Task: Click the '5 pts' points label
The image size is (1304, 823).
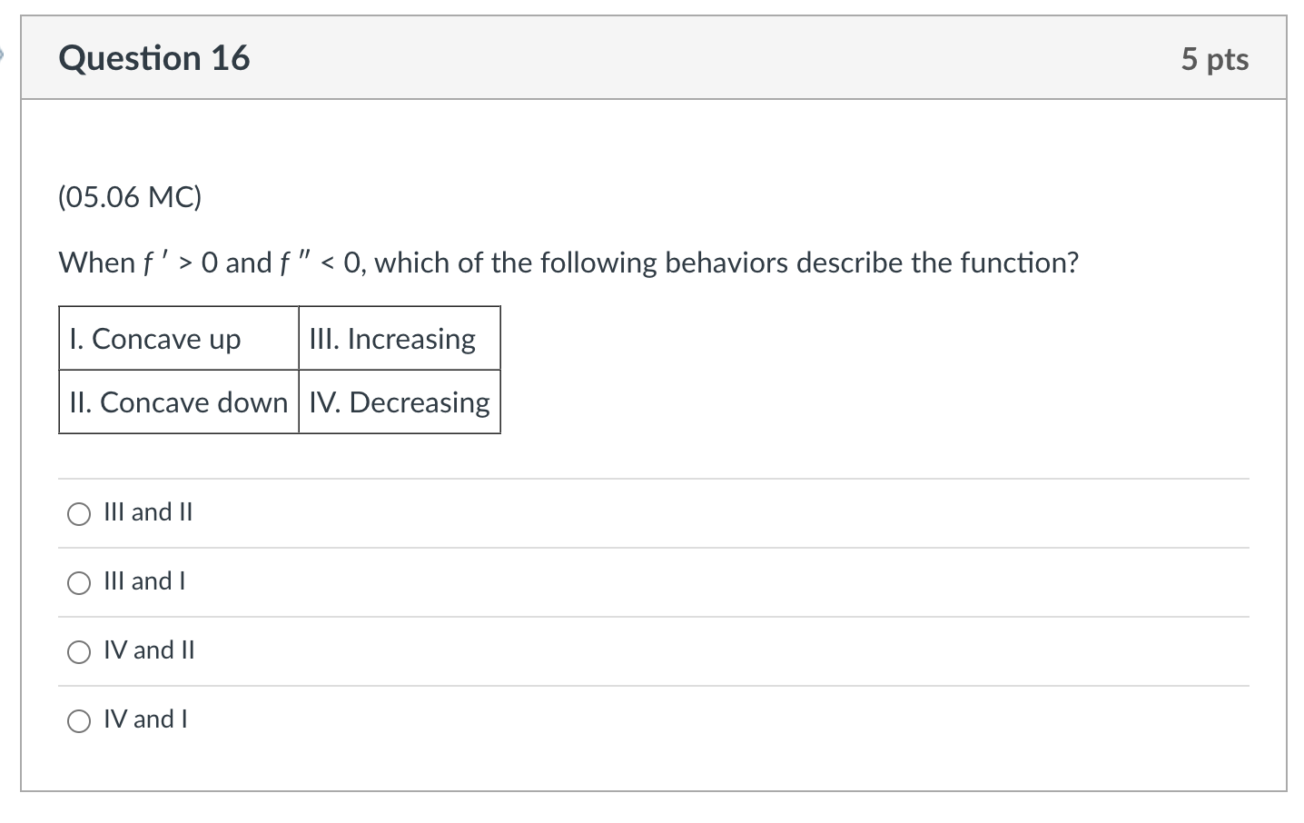Action: (1214, 59)
